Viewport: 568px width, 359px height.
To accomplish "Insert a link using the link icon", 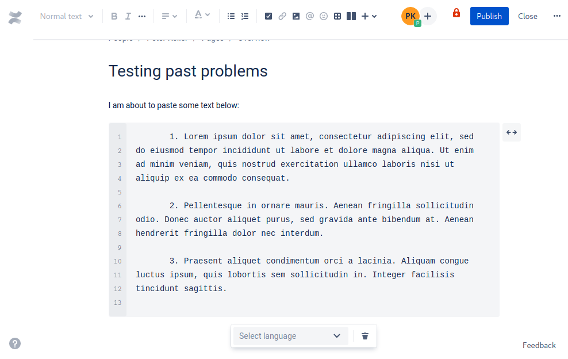I will 282,16.
